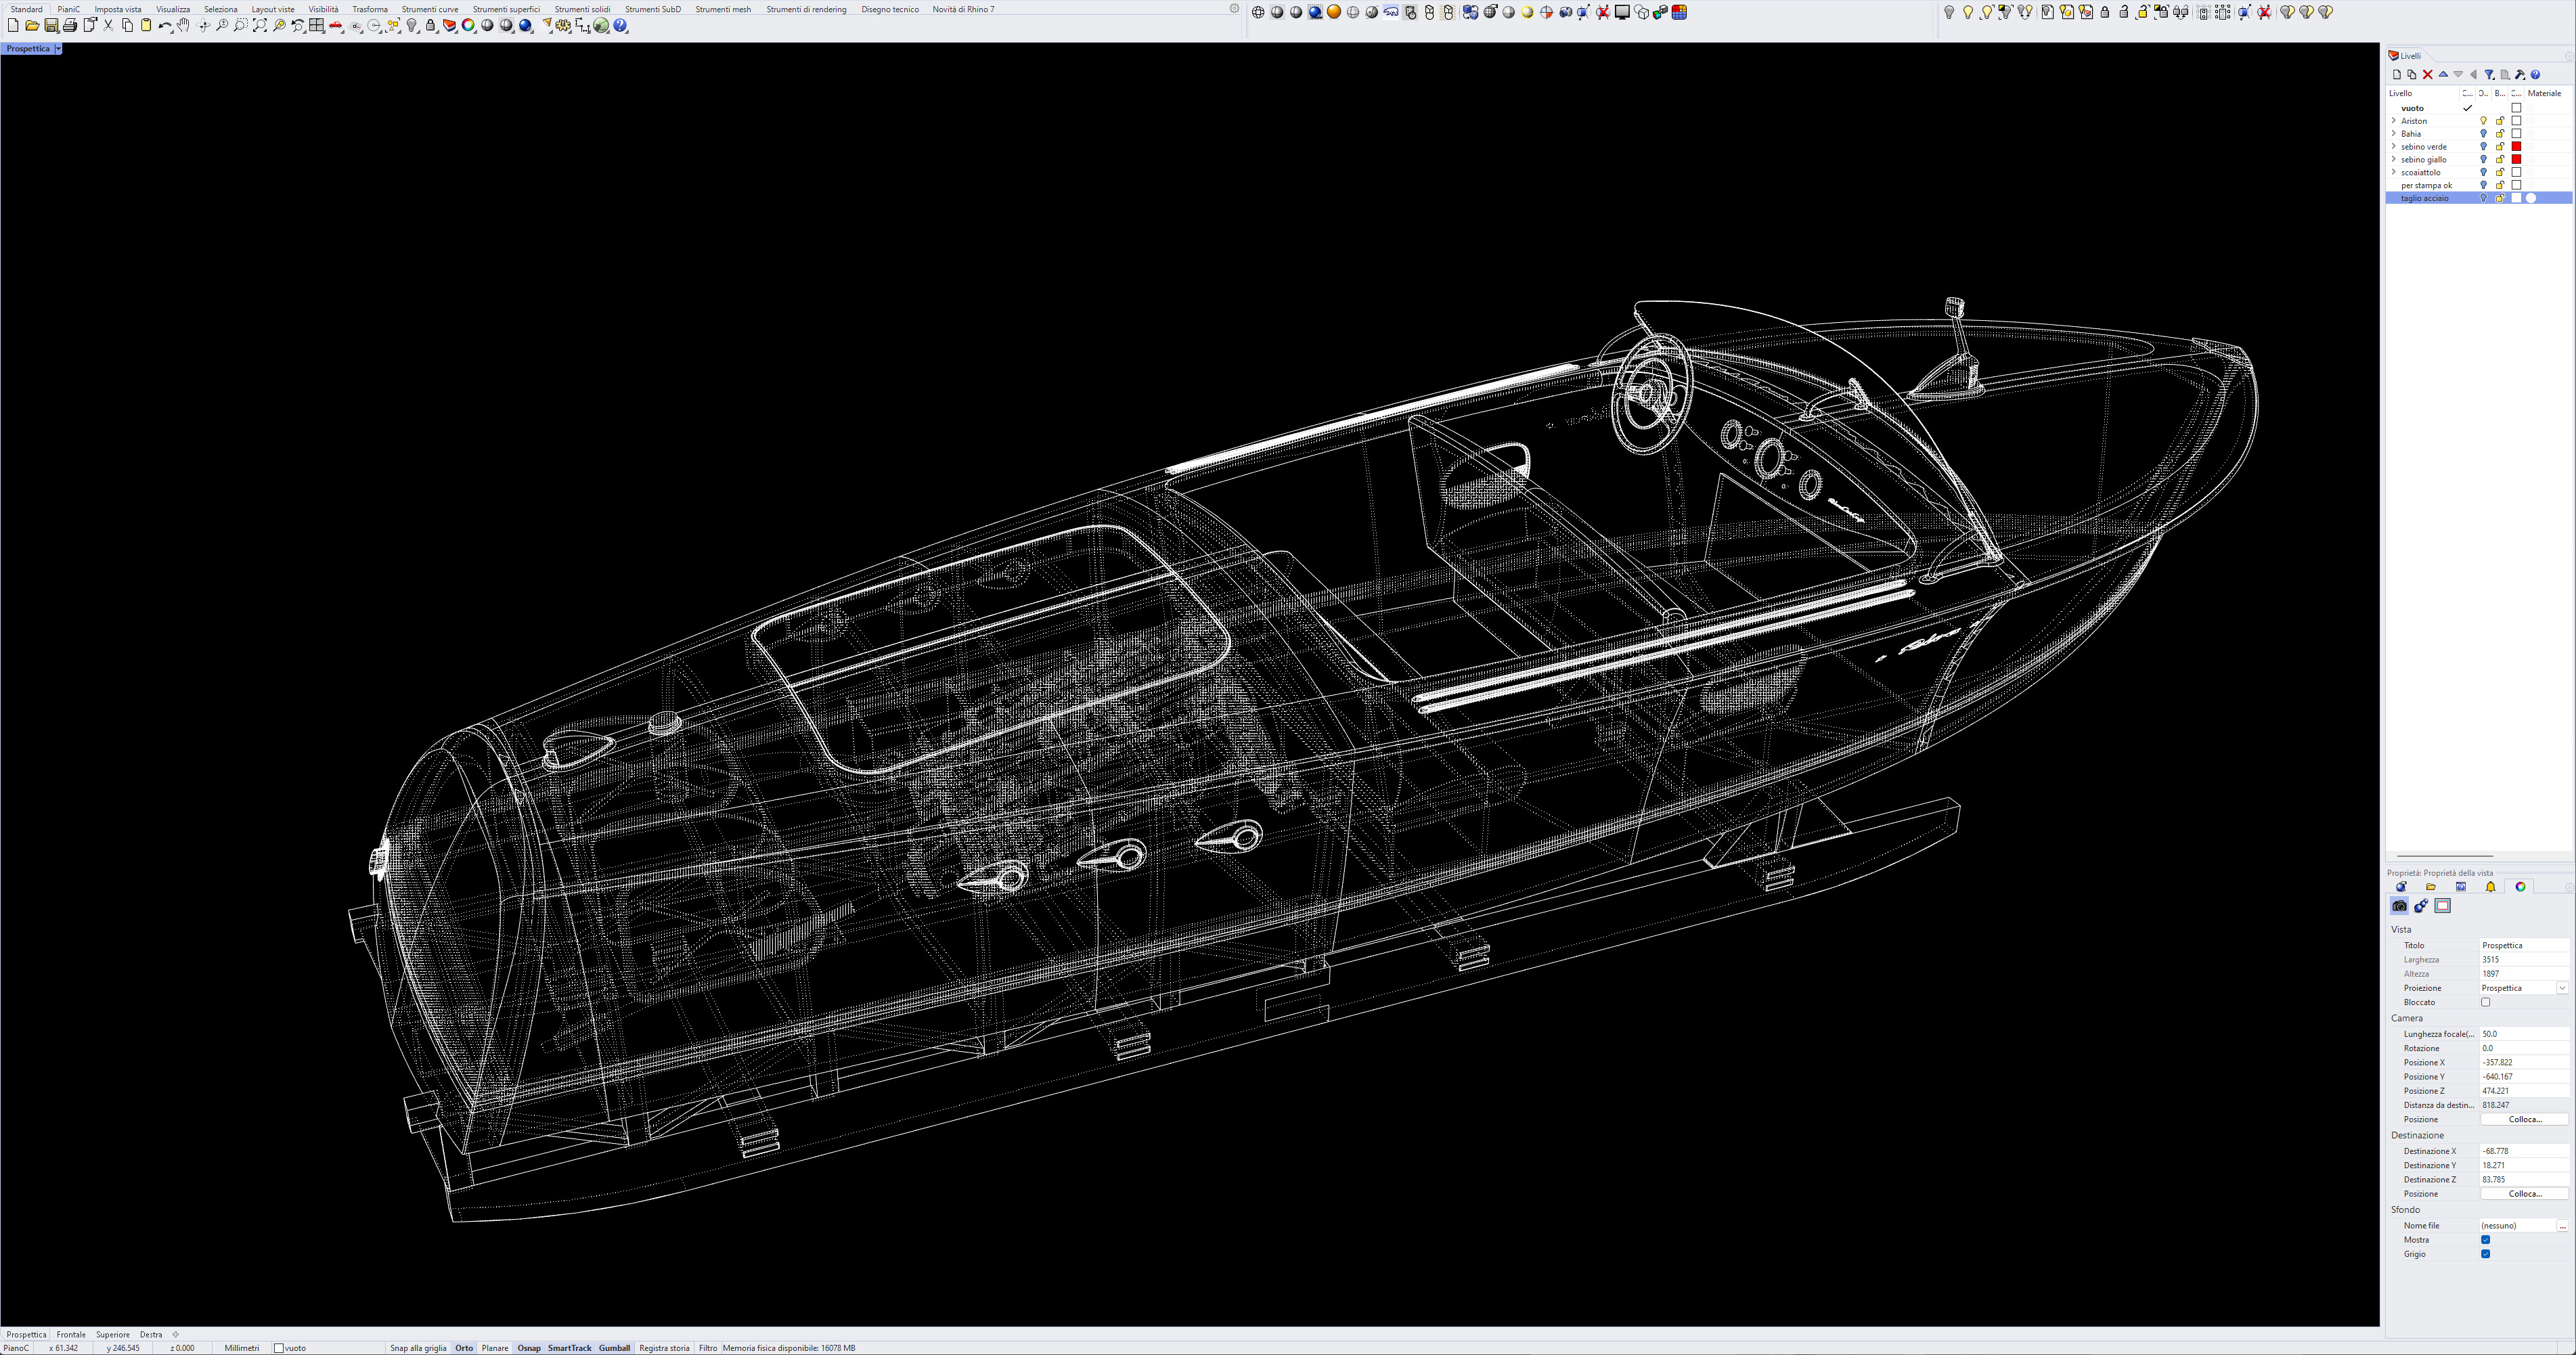Screen dimensions: 2576x1355
Task: Click the layer Tools hammer icon
Action: point(2520,75)
